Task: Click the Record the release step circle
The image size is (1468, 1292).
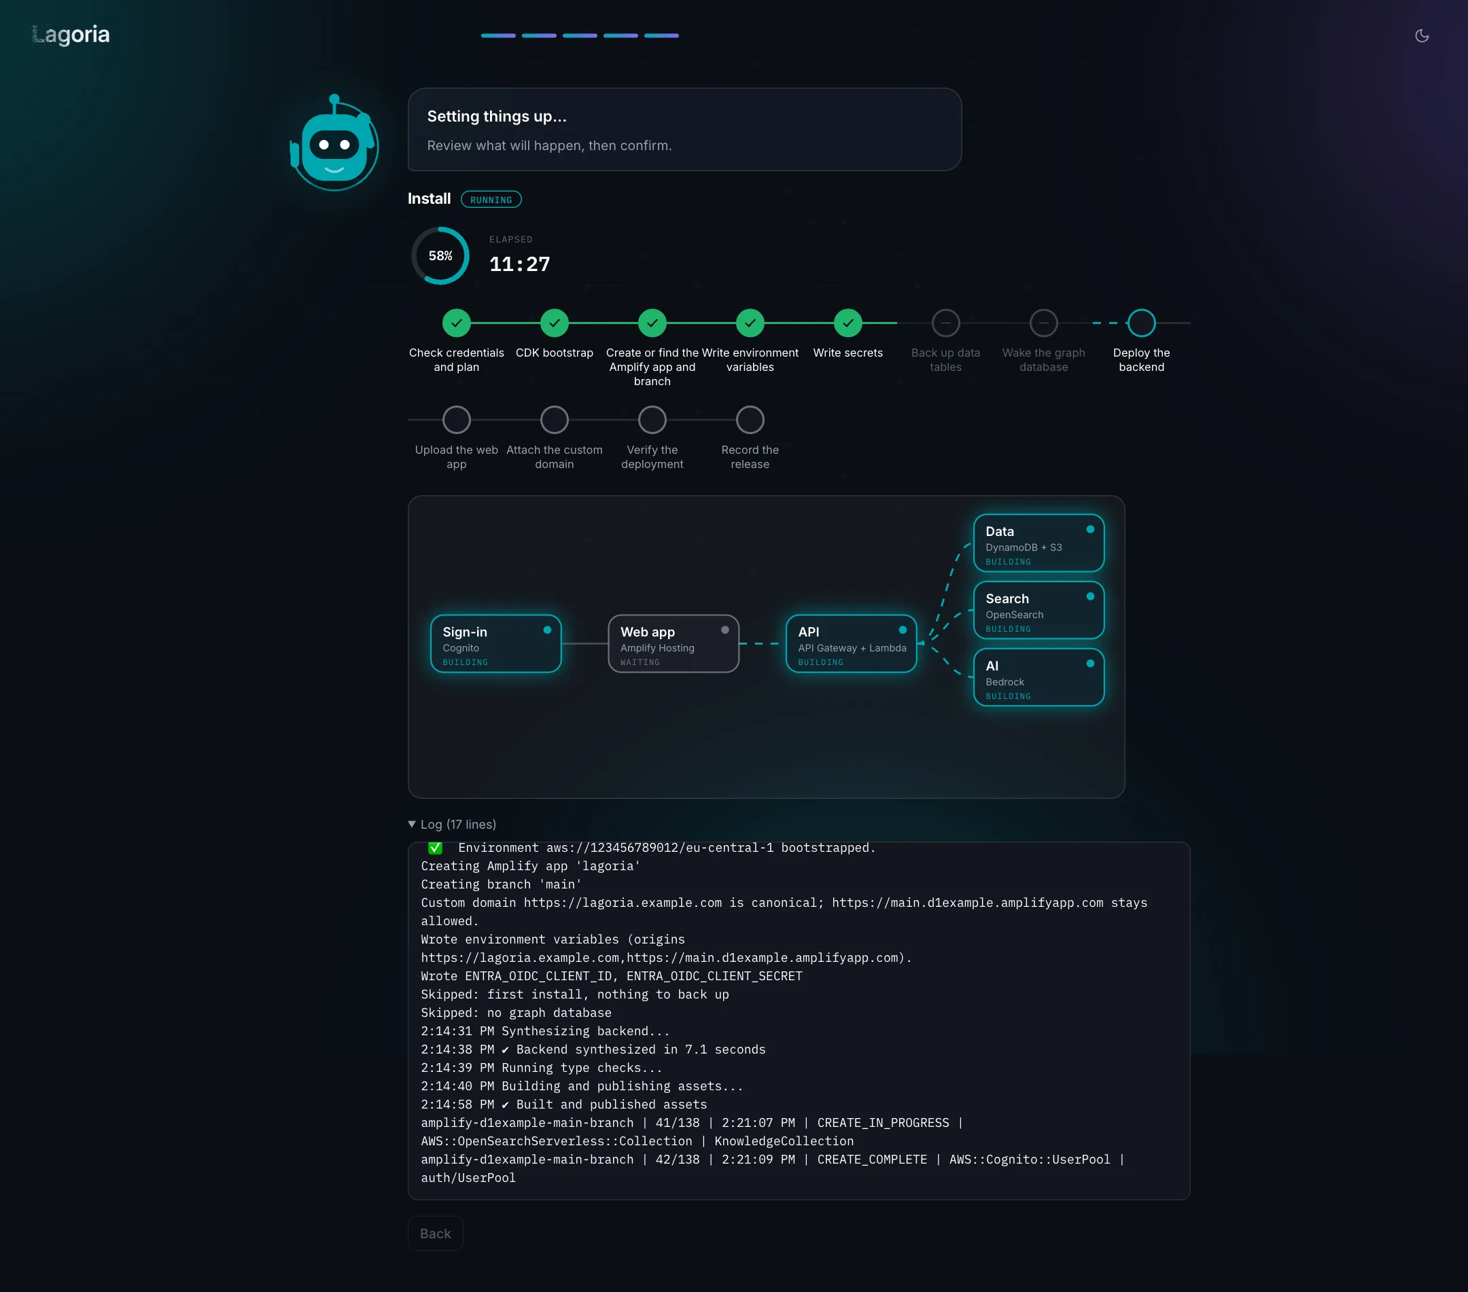Action: click(750, 420)
